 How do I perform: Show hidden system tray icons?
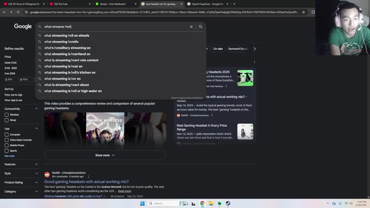pyautogui.click(x=328, y=203)
